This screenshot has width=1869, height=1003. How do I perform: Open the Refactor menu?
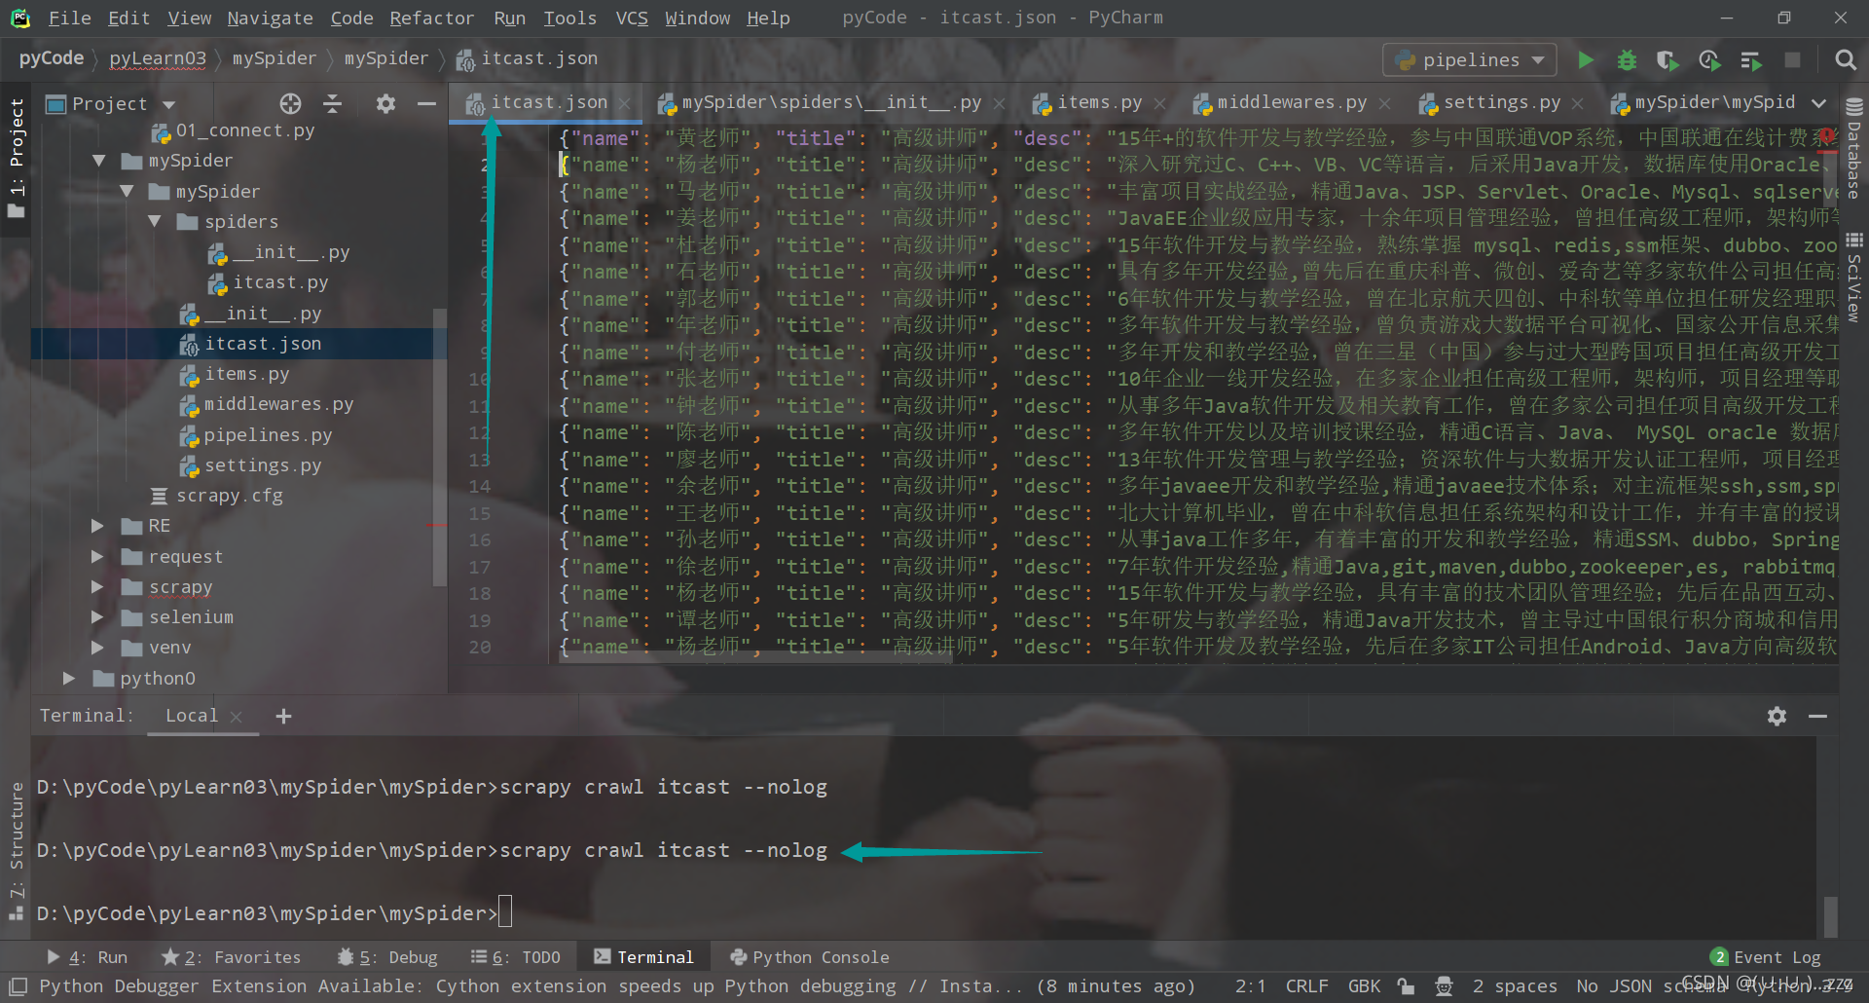pos(431,19)
